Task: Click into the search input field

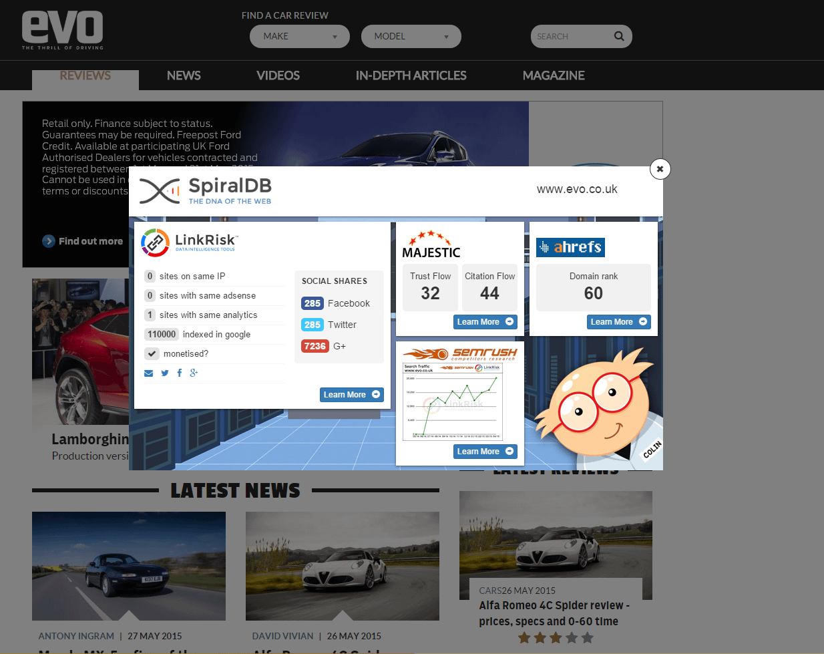Action: (x=571, y=37)
